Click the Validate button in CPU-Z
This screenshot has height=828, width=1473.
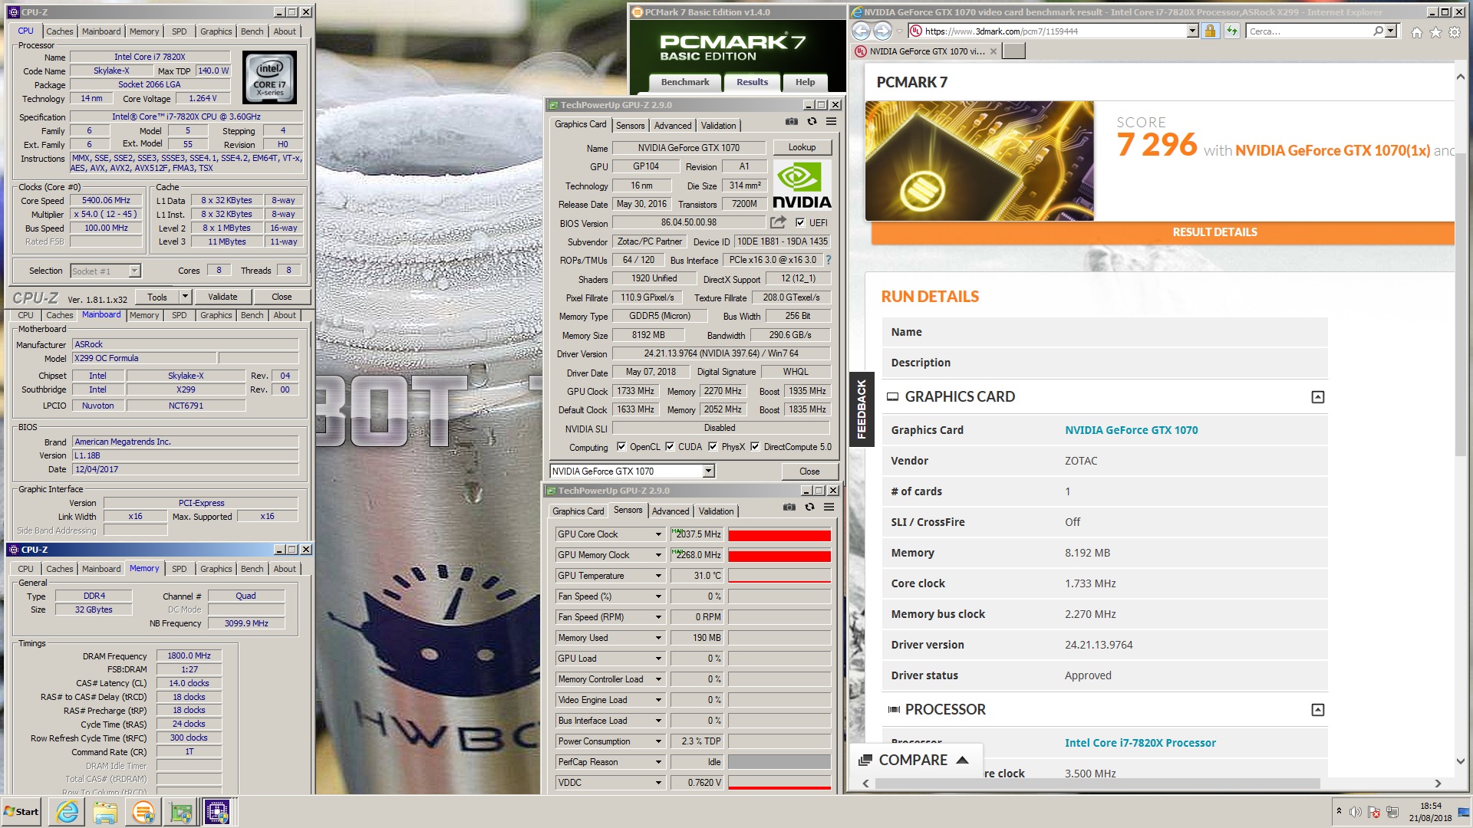[222, 297]
